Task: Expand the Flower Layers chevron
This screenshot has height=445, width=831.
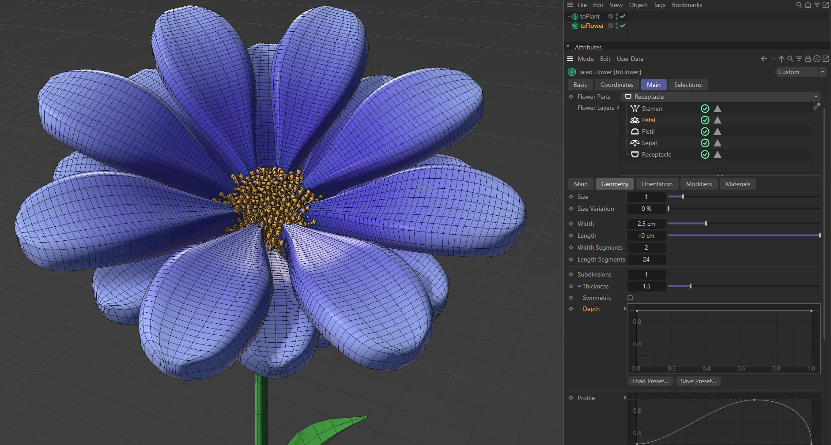Action: coord(618,108)
